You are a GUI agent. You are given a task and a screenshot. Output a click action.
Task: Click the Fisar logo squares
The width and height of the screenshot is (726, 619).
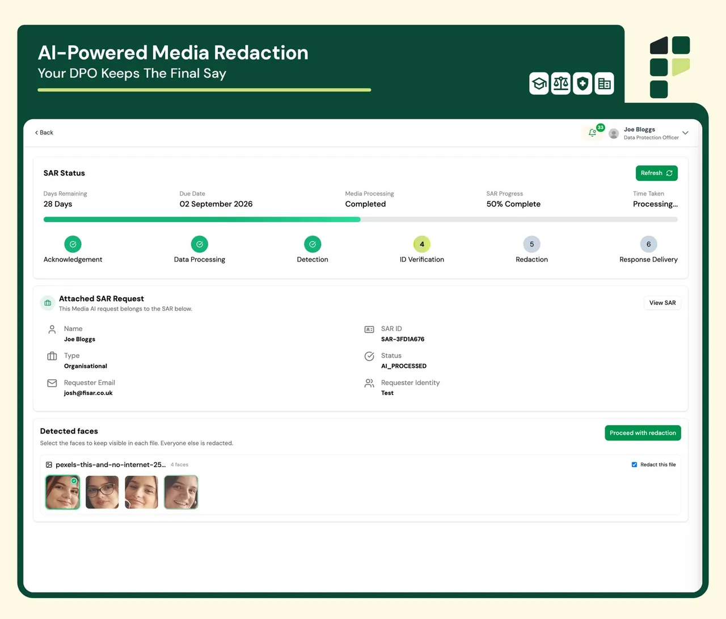(x=670, y=67)
